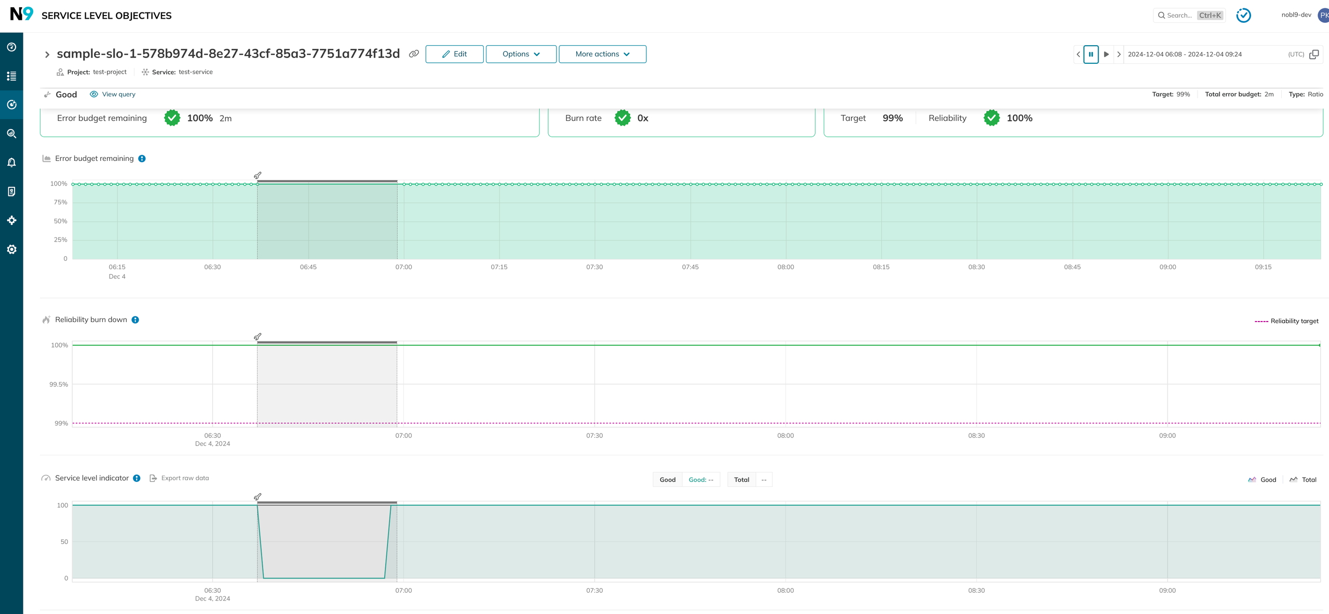The image size is (1329, 614).
Task: Toggle the Total series in legend
Action: point(1303,480)
